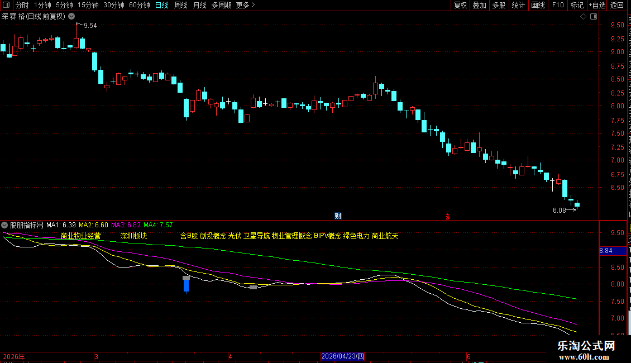Select the 60分钟 period
This screenshot has width=631, height=363.
click(139, 5)
